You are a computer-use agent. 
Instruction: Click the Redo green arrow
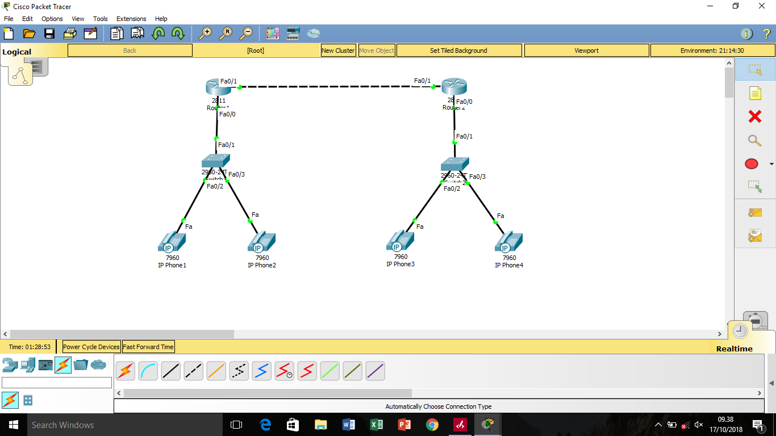(x=178, y=33)
